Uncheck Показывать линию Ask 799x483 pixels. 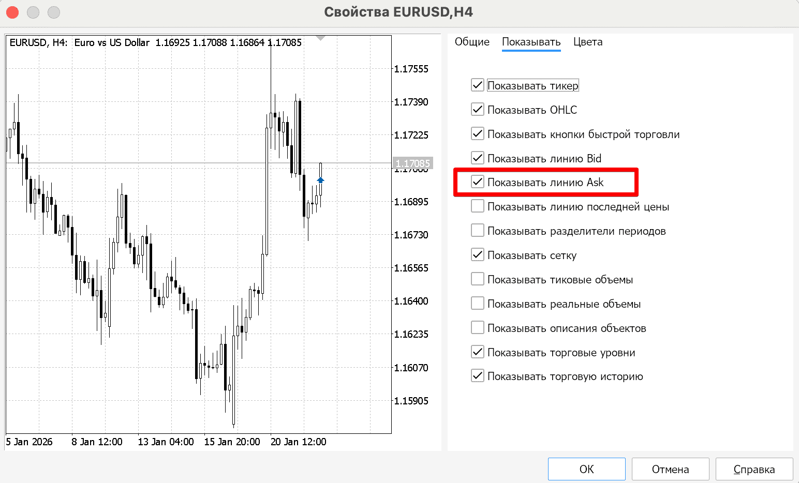(x=478, y=182)
